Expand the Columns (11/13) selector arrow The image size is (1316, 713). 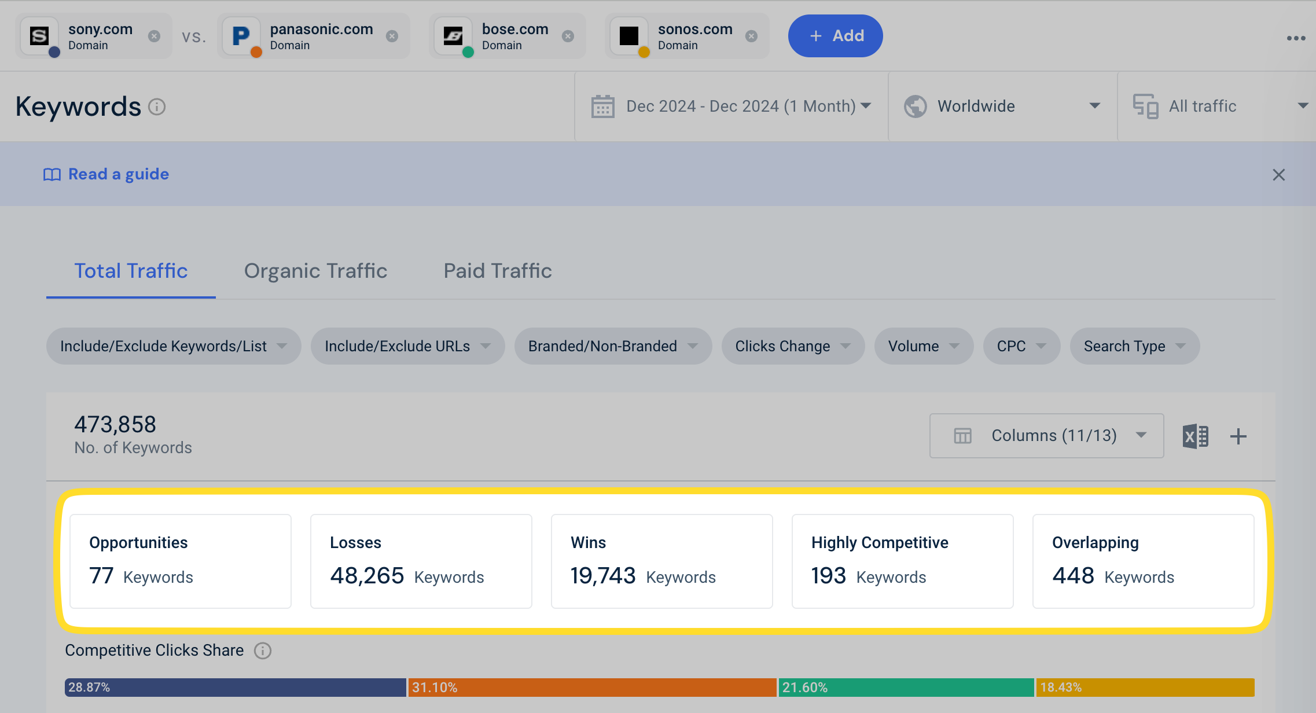coord(1141,435)
